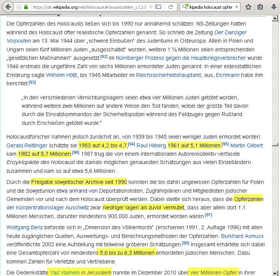Click highlighted 'vier Millionen Opfer' text

tap(214, 273)
